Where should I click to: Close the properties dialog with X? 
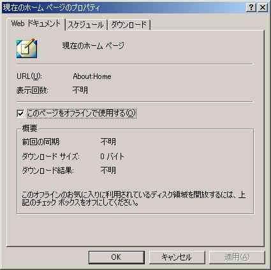pyautogui.click(x=263, y=8)
